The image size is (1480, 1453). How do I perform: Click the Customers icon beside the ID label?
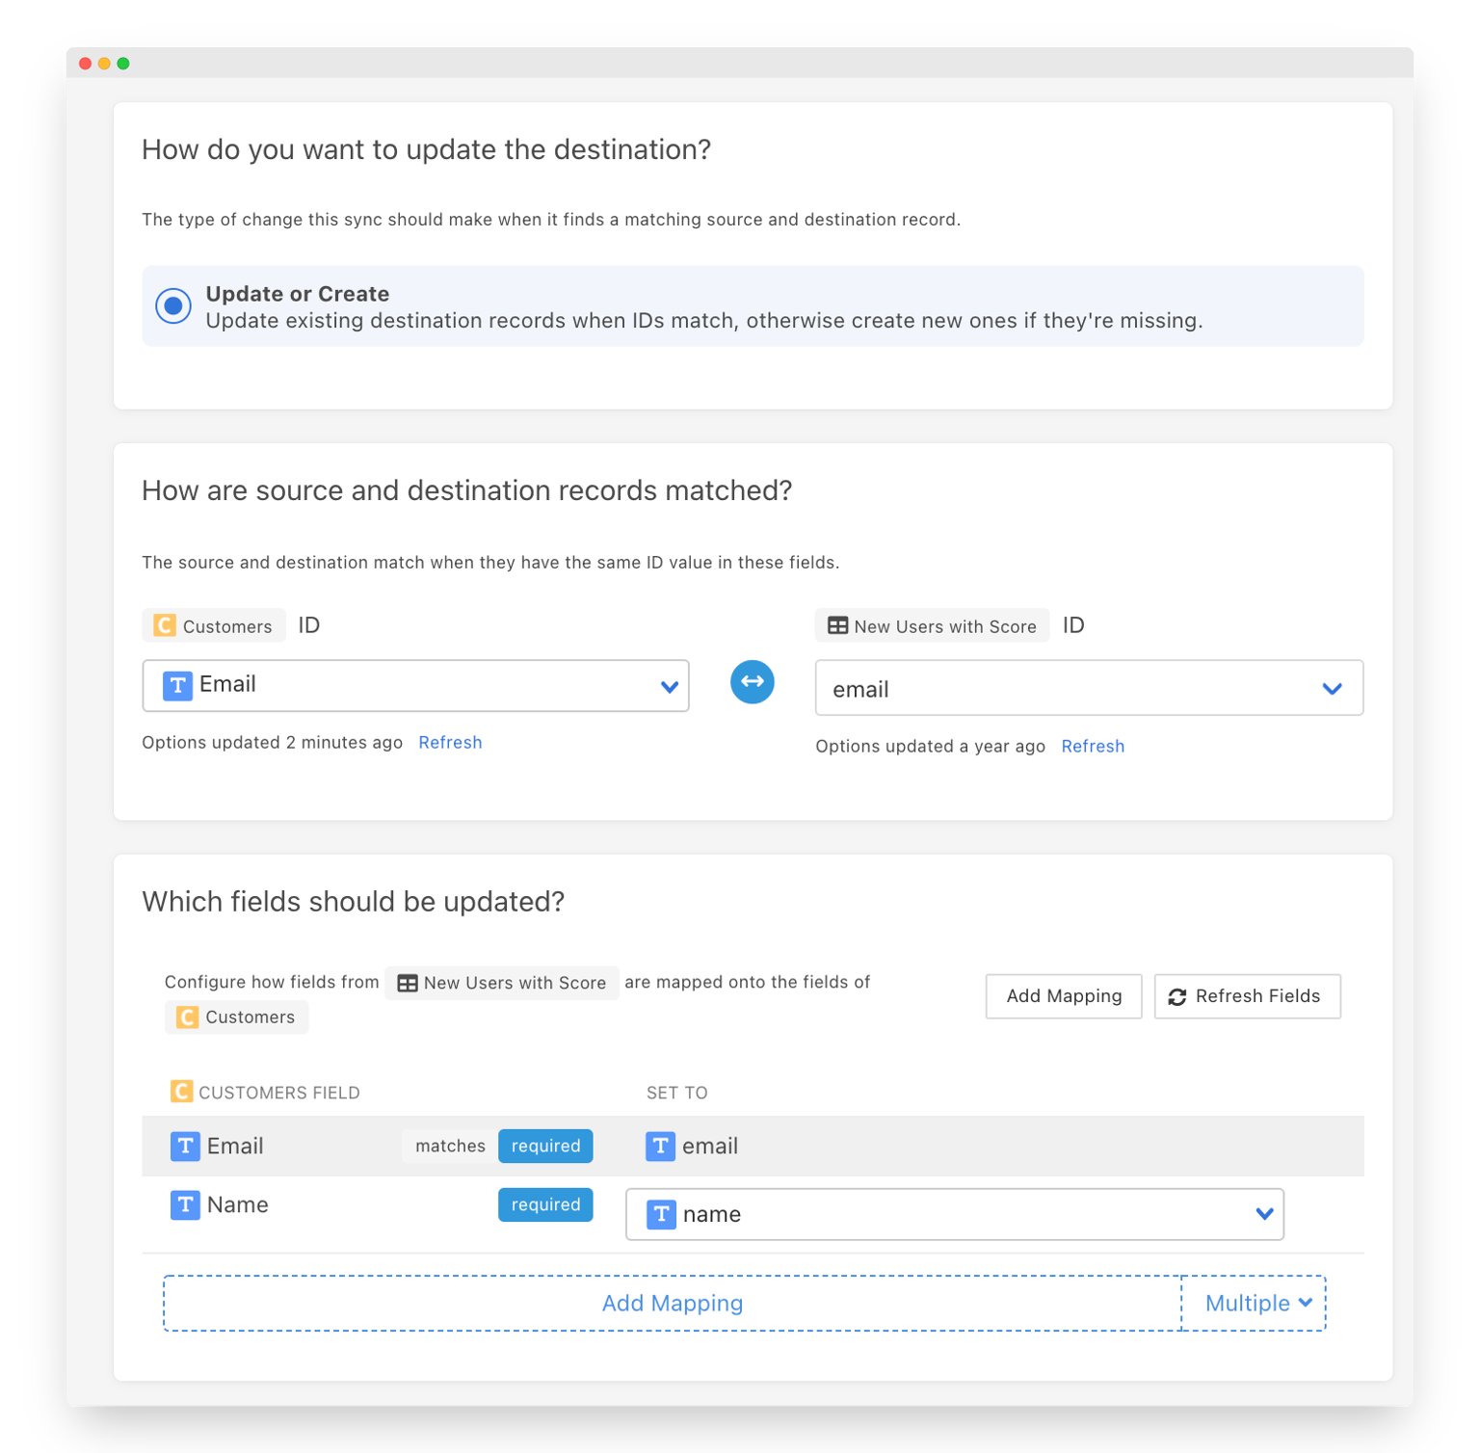(165, 625)
